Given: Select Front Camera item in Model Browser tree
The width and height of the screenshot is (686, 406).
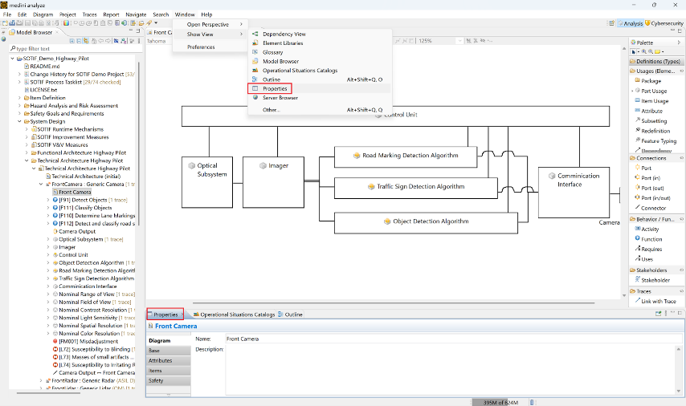Looking at the screenshot, I should pos(71,192).
